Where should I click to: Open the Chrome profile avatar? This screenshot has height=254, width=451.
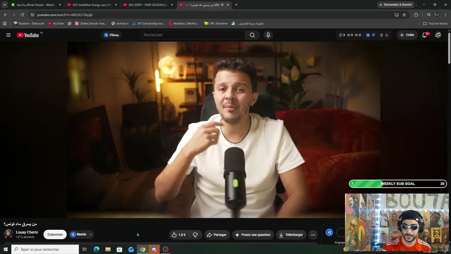pyautogui.click(x=437, y=15)
